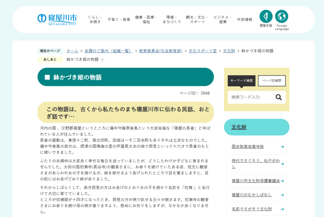Click the arrow beside 寝屋川のむかしばなし

point(282,195)
